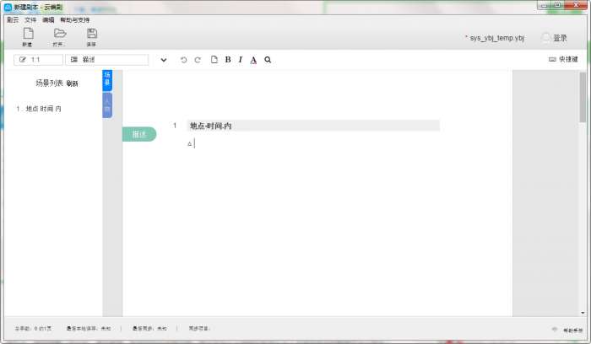Switch to the 场景 side tab

(x=107, y=80)
